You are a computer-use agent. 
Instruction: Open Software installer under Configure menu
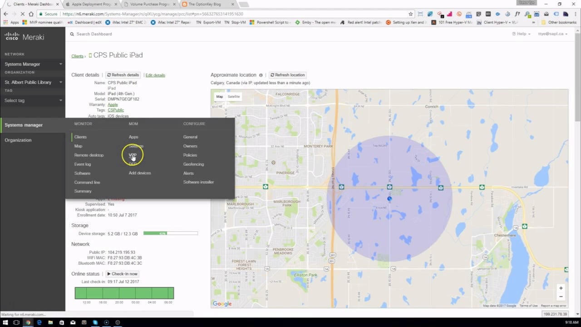(x=198, y=182)
